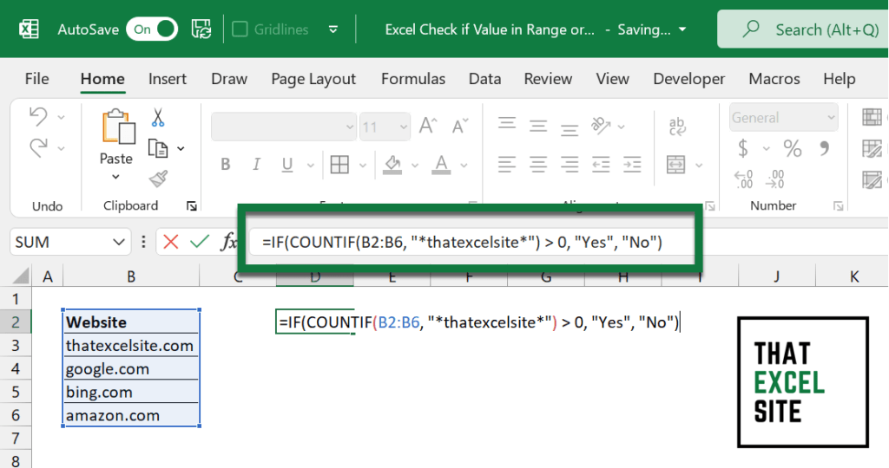Toggle Wrap Text icon
The image size is (889, 468).
(x=677, y=126)
